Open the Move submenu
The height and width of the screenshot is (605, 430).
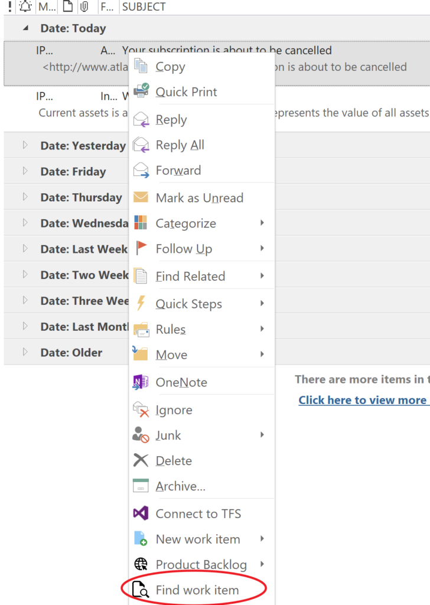click(x=171, y=355)
